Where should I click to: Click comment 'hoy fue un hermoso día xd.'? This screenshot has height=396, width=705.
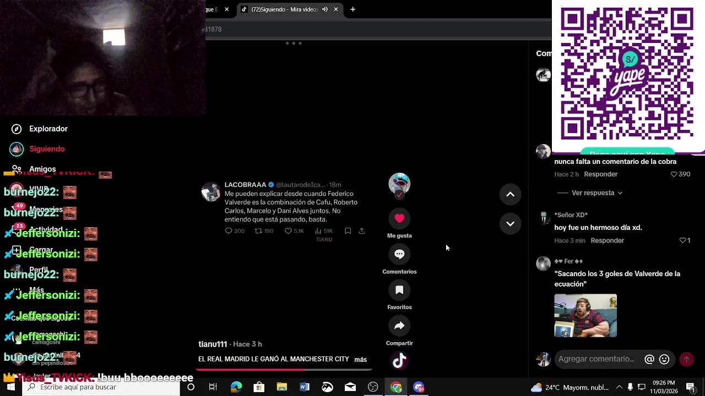pos(598,228)
